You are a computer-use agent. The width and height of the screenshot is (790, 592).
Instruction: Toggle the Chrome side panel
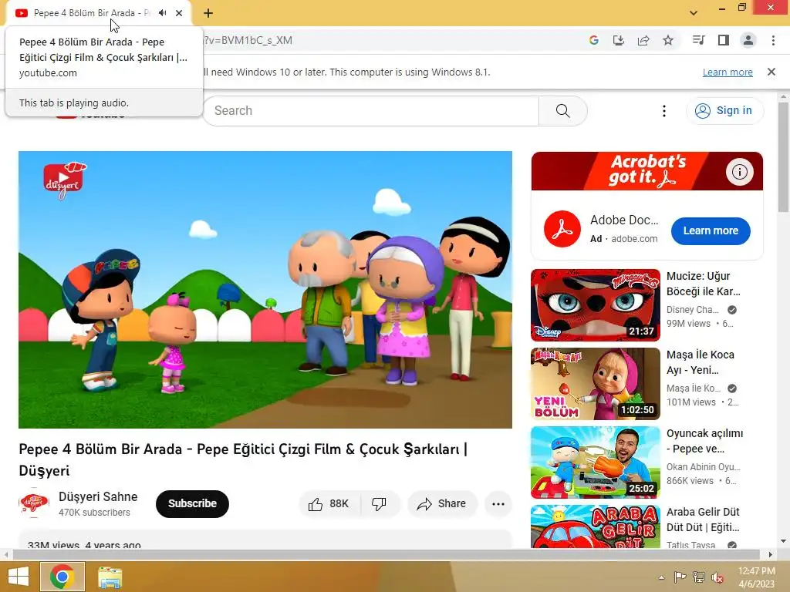pos(723,40)
